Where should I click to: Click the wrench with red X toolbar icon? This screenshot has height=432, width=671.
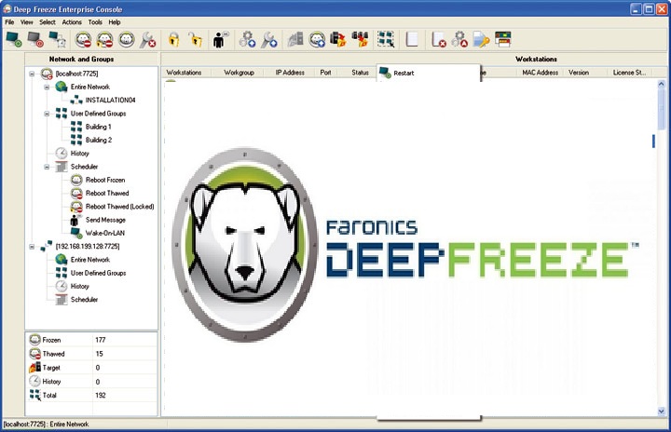tap(148, 39)
